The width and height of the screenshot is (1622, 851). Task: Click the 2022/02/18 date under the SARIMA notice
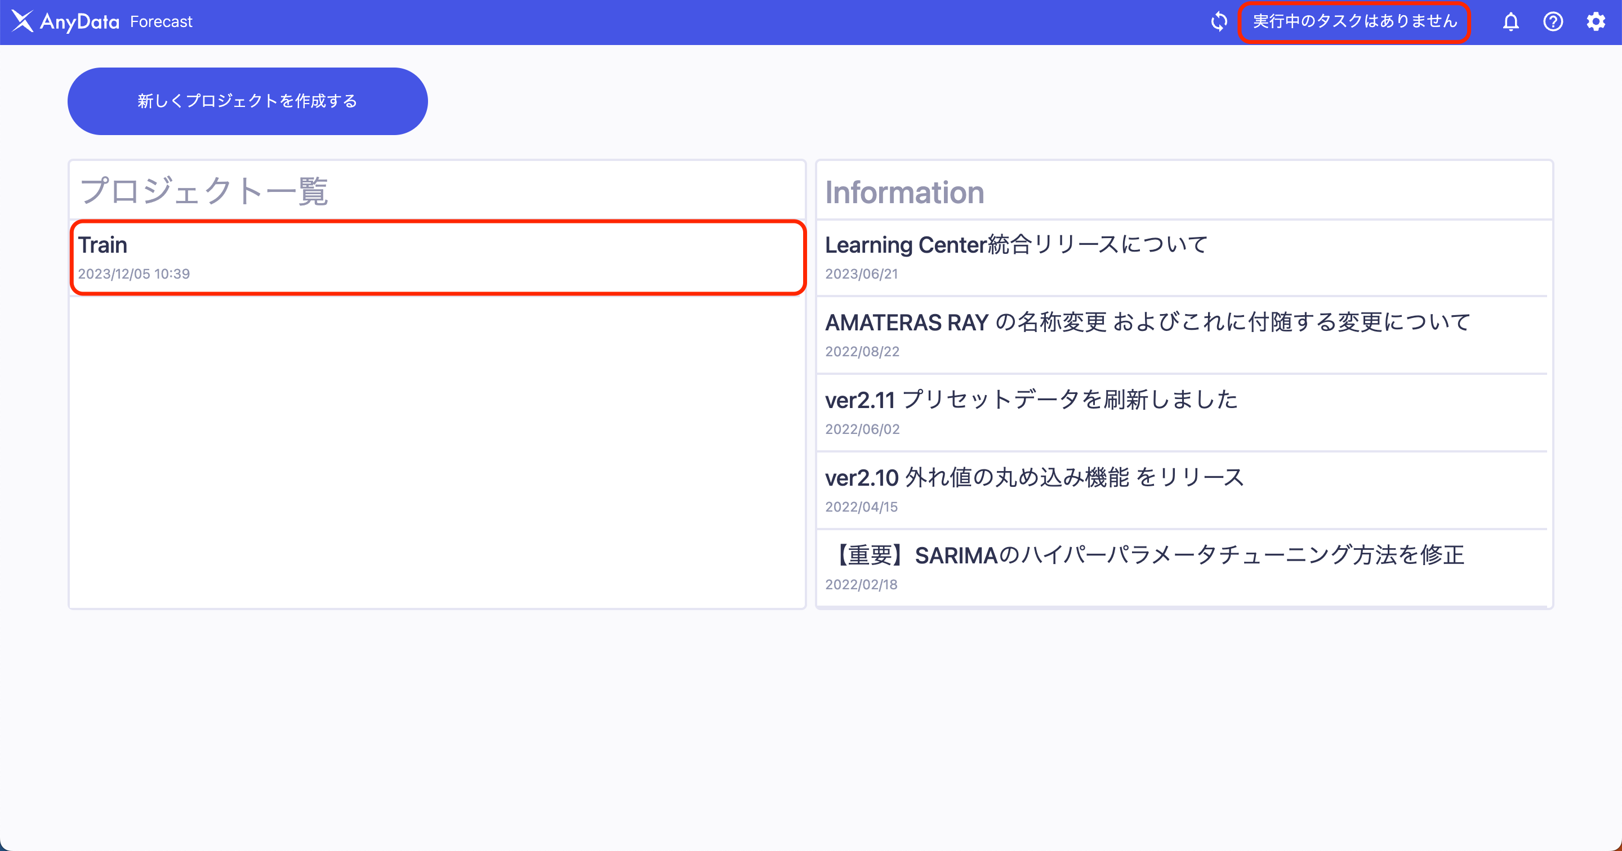pos(861,585)
